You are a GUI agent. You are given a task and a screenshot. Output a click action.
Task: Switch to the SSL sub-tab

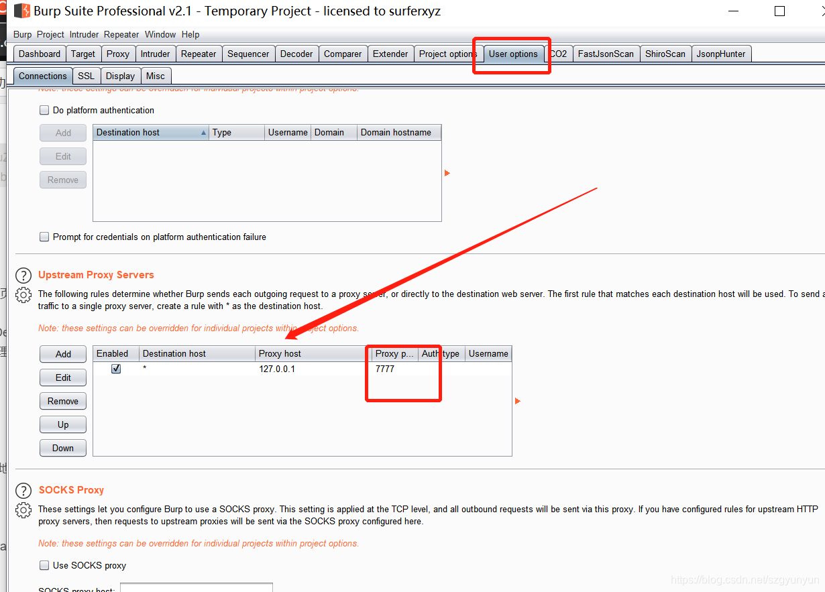86,76
